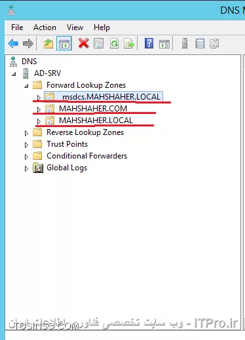
Task: Select Conditional Forwarders label
Action: pos(86,156)
